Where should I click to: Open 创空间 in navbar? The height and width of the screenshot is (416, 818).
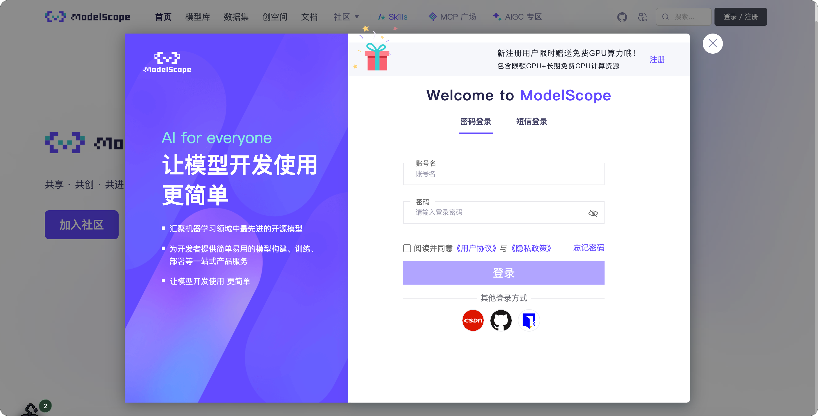click(x=275, y=17)
